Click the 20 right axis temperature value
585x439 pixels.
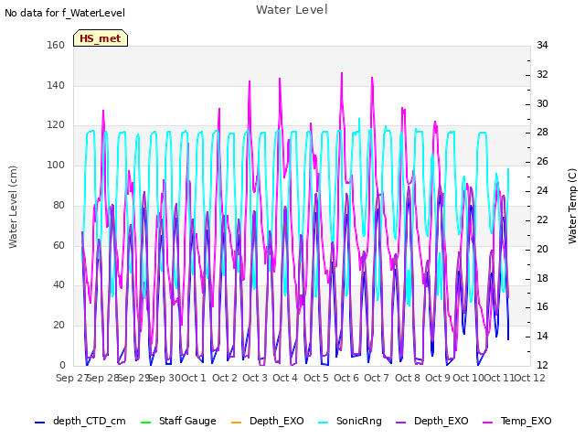[542, 249]
